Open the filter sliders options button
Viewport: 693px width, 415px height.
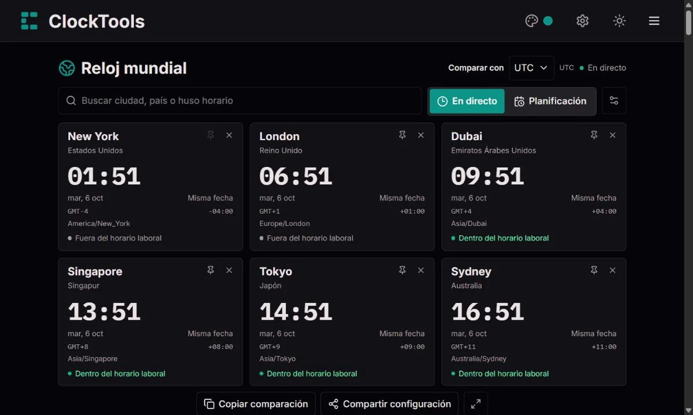tap(614, 101)
